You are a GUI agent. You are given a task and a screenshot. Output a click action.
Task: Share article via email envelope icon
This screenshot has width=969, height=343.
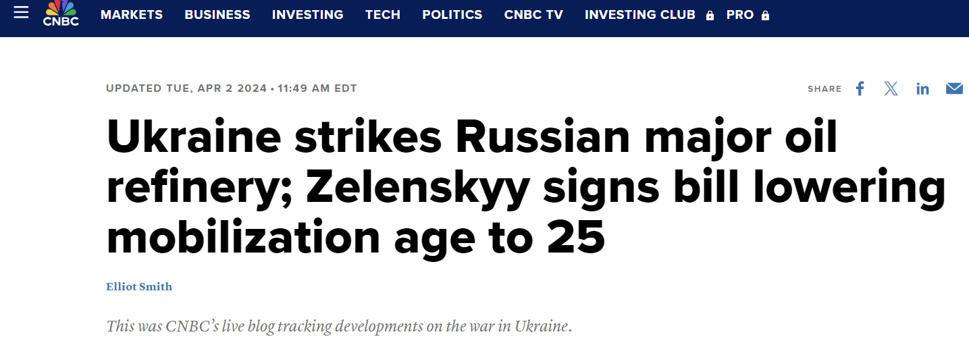954,88
